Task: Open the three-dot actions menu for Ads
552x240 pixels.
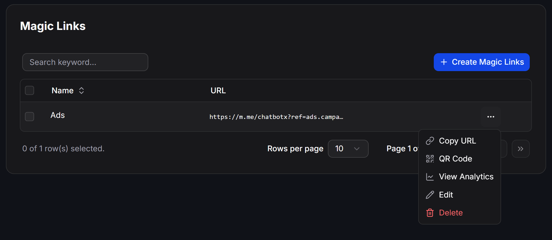Action: pyautogui.click(x=491, y=117)
